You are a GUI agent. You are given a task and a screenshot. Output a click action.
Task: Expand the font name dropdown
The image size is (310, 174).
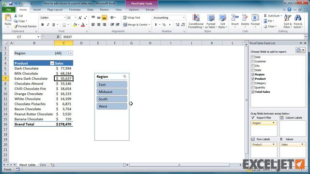(65, 18)
